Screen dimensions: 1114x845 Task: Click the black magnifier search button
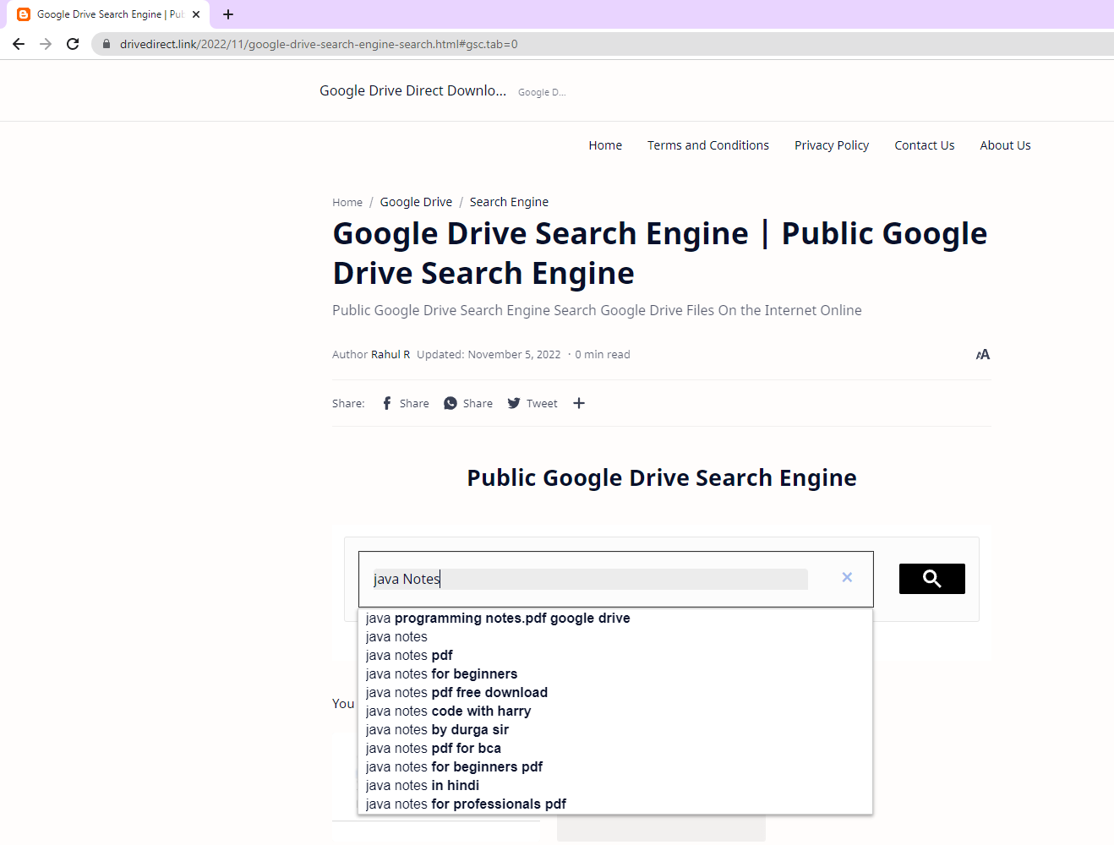point(932,579)
